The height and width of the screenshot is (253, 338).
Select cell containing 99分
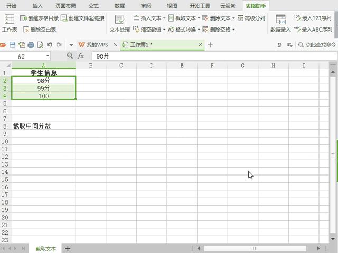(x=44, y=88)
